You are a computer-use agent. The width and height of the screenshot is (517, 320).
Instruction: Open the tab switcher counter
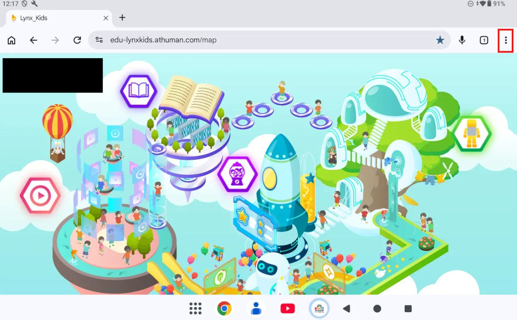484,40
